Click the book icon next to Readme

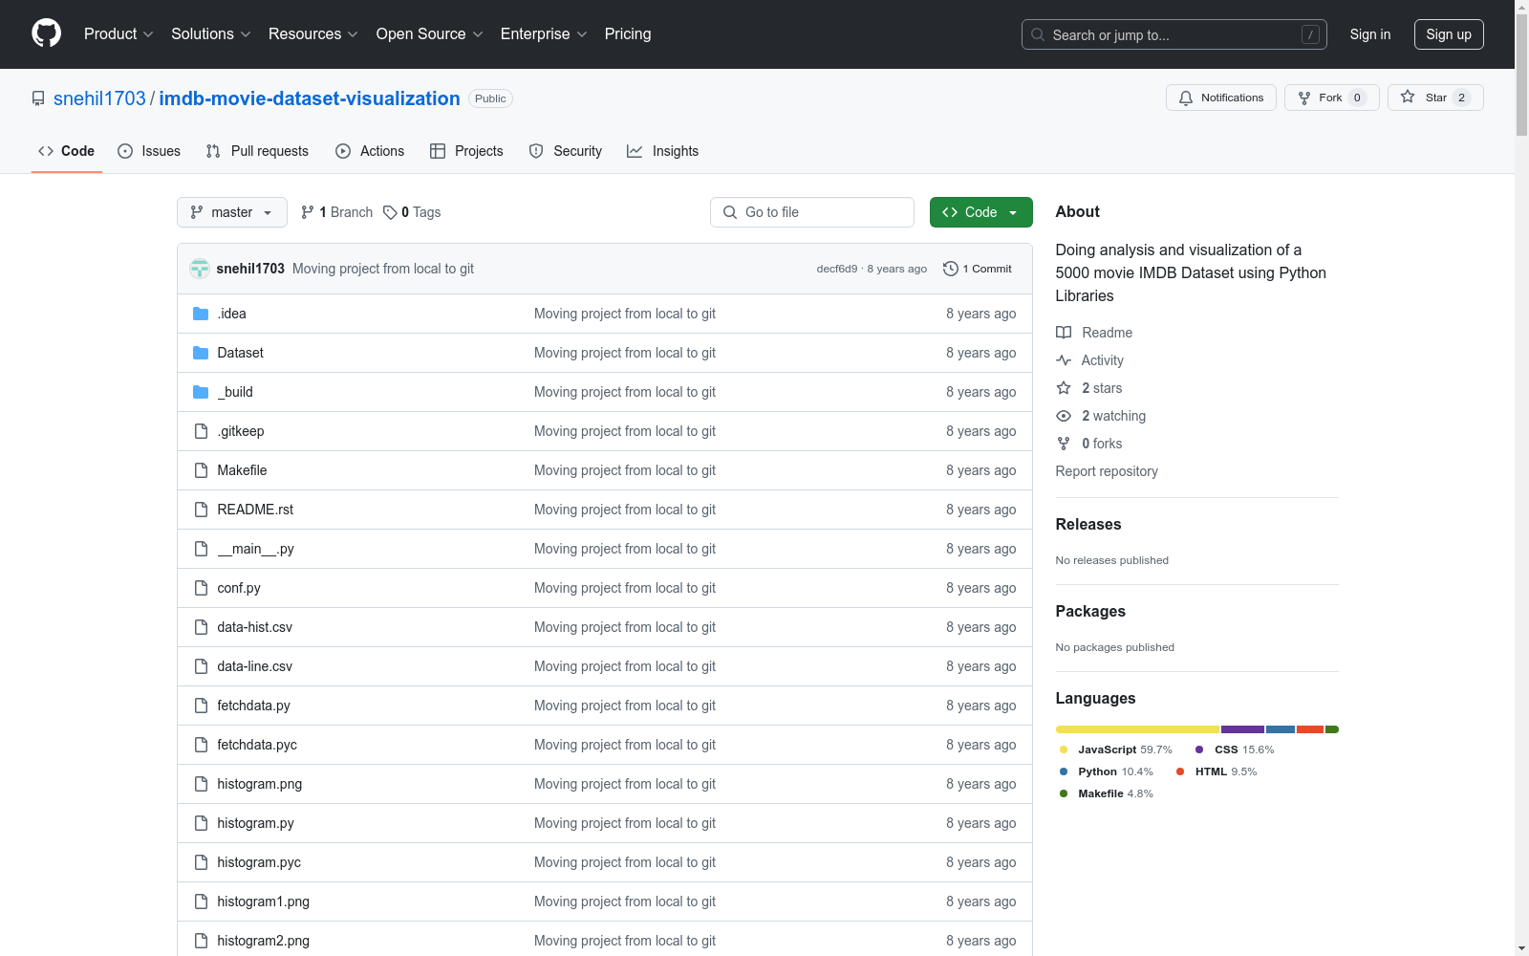tap(1064, 333)
